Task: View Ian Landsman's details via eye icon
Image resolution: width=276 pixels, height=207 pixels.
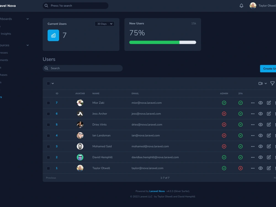Action: click(261, 136)
